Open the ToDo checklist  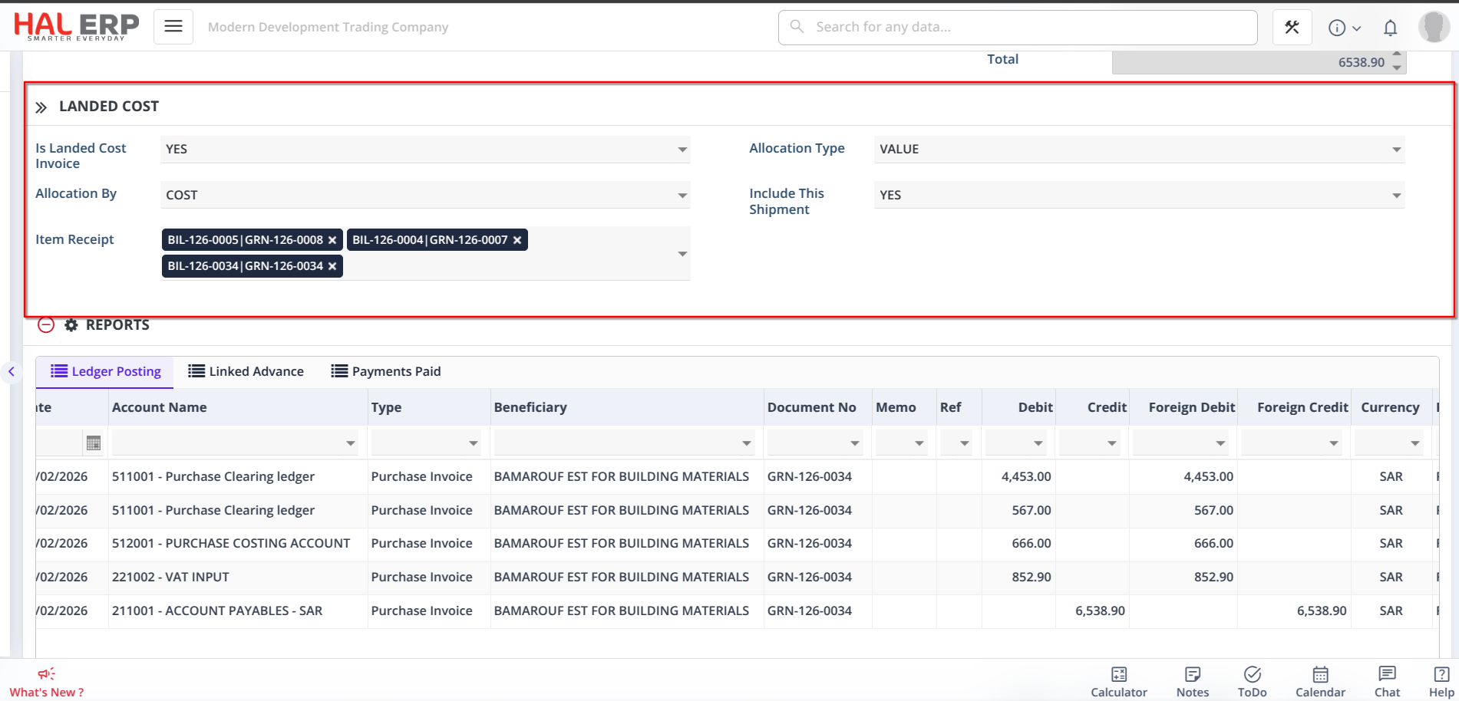[x=1252, y=681]
